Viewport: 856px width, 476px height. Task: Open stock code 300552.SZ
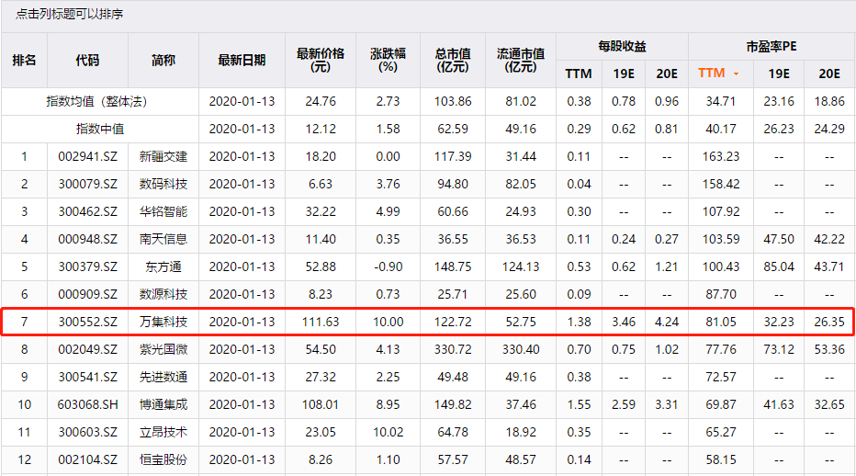pyautogui.click(x=87, y=322)
